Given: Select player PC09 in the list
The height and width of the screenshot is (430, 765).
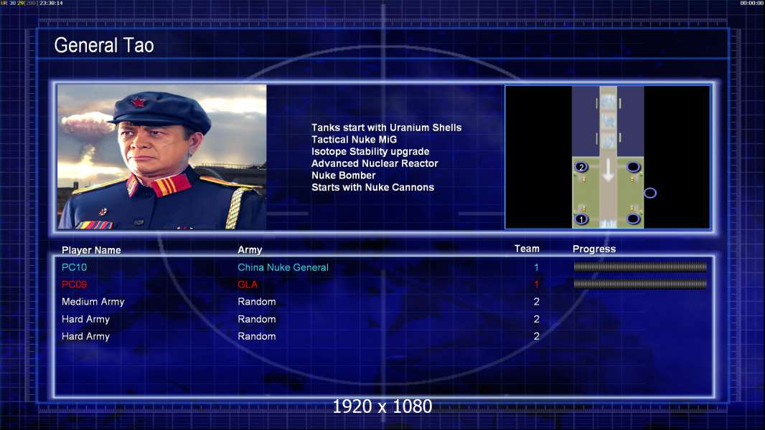Looking at the screenshot, I should (x=74, y=285).
